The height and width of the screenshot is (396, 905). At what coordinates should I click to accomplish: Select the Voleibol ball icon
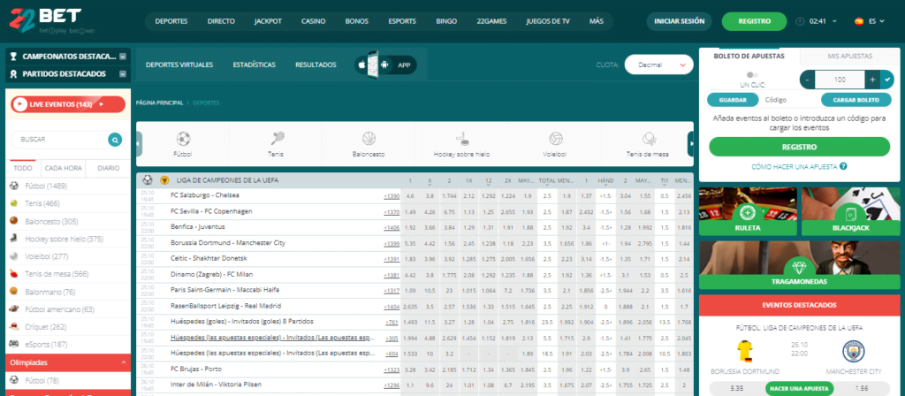(556, 139)
